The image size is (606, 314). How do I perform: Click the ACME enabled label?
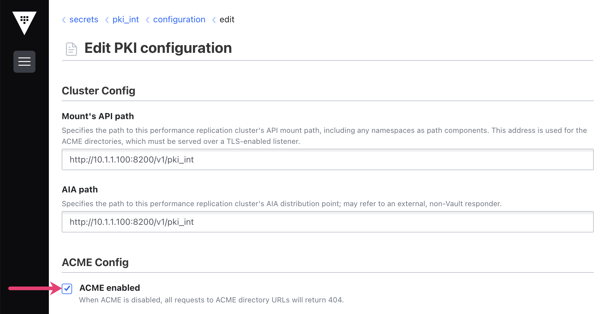[110, 288]
